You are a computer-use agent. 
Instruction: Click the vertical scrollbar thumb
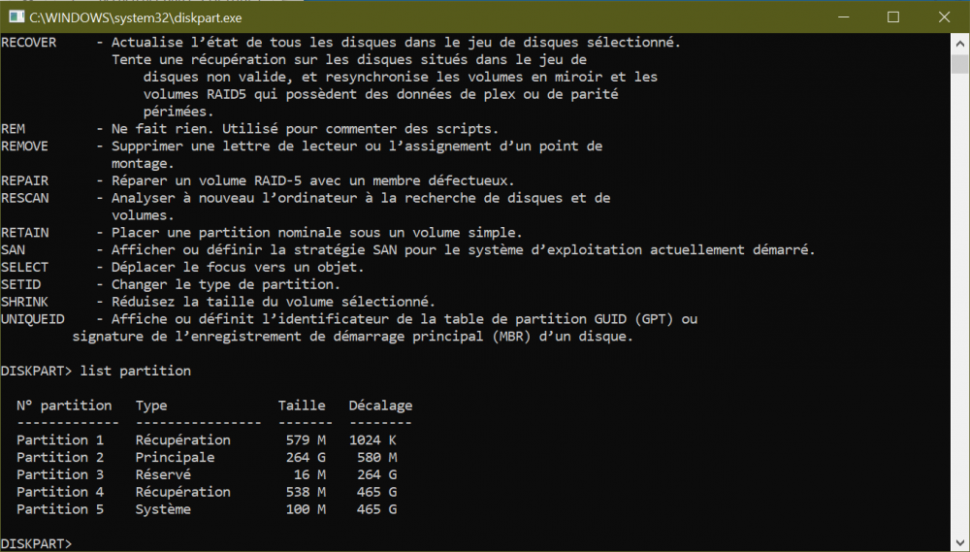[960, 66]
